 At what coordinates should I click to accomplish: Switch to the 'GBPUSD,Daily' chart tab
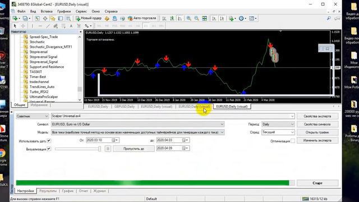[125, 107]
